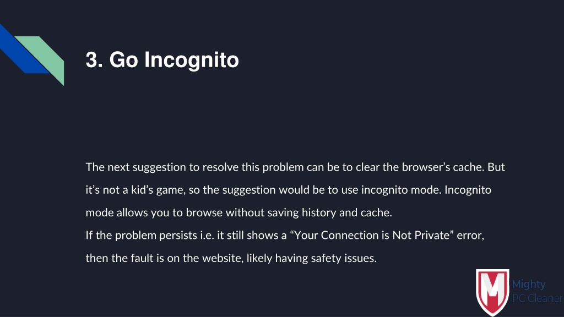Click the word "error," after the quoted message
The height and width of the screenshot is (317, 564).
coord(470,235)
